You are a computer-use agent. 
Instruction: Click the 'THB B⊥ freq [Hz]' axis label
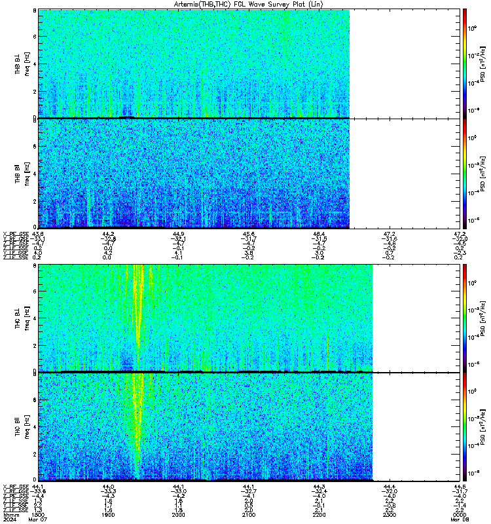coord(22,64)
